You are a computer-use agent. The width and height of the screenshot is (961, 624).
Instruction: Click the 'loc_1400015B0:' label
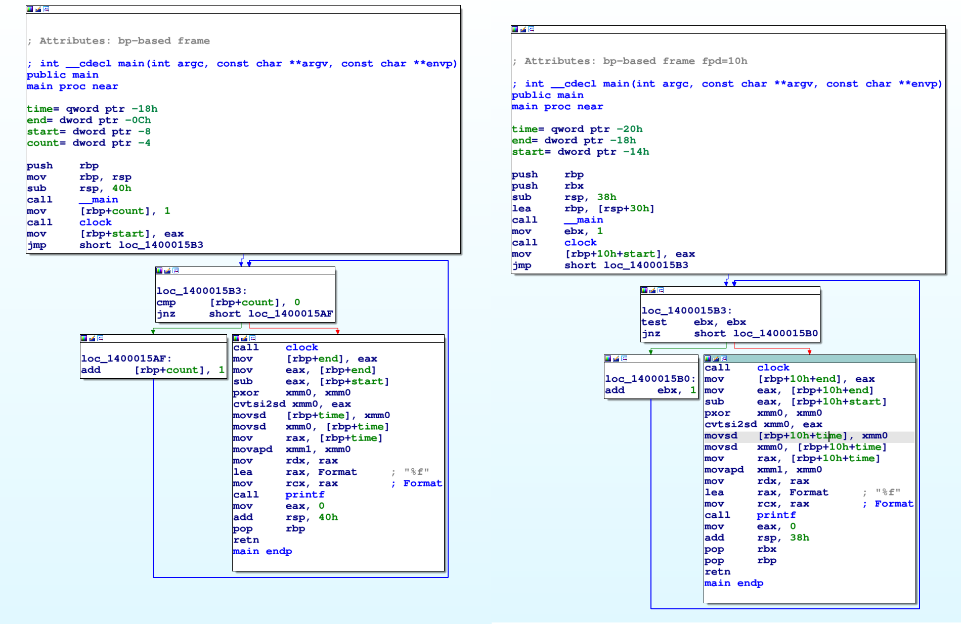pyautogui.click(x=650, y=379)
